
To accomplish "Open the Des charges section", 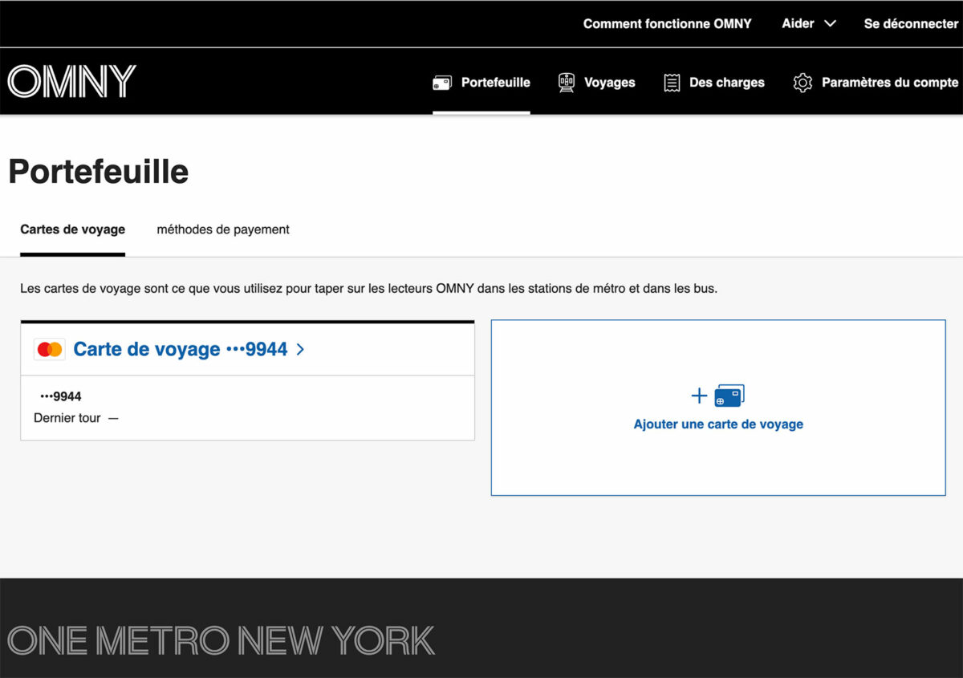I will coord(714,83).
